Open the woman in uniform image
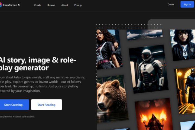The height and width of the screenshot is (130, 195). click(109, 49)
